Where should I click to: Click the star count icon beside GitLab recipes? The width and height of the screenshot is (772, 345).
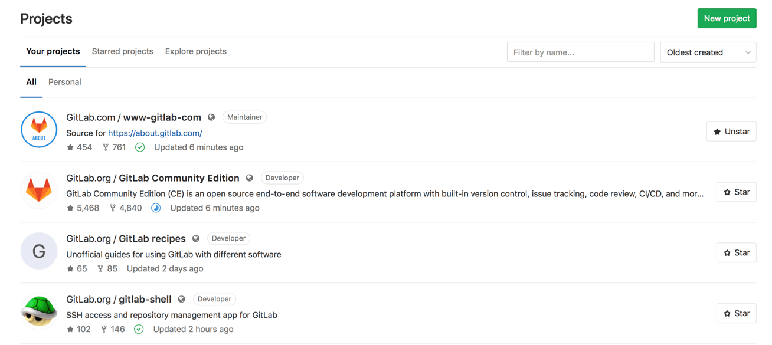click(70, 268)
